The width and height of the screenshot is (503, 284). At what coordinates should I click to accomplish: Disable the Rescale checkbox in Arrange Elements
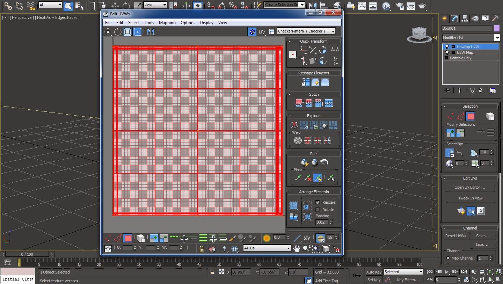[318, 202]
